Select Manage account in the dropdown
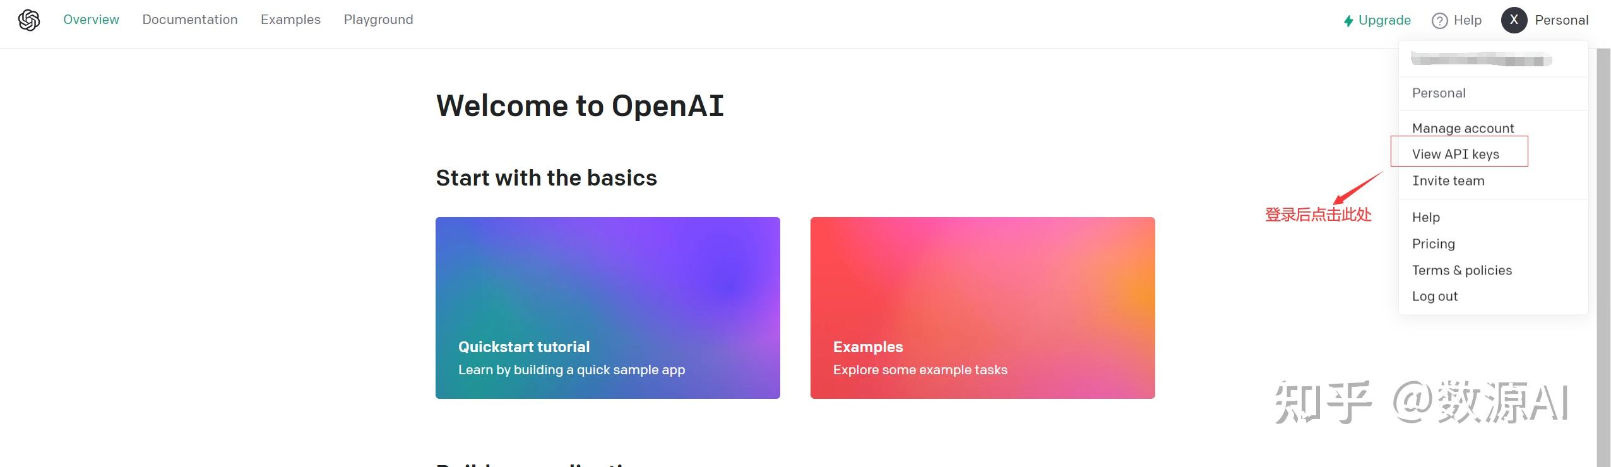The height and width of the screenshot is (467, 1611). [x=1462, y=127]
